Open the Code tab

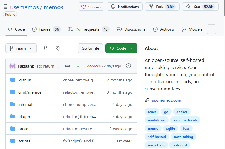pyautogui.click(x=16, y=29)
